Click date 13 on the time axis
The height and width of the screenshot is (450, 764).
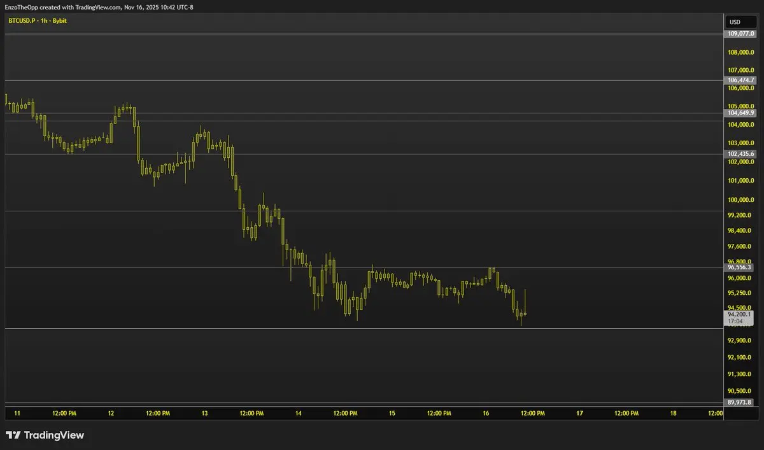(205, 413)
